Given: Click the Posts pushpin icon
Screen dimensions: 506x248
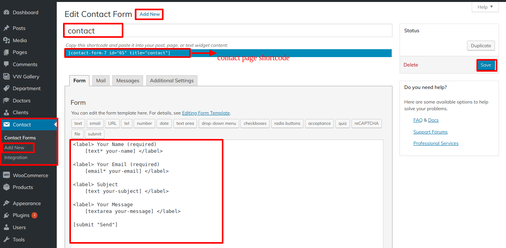Looking at the screenshot, I should 6,28.
